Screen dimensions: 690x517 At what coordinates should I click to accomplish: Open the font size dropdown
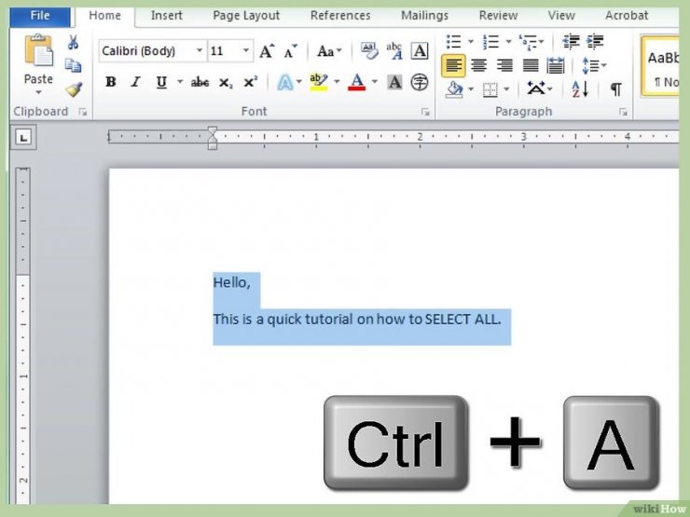click(246, 50)
